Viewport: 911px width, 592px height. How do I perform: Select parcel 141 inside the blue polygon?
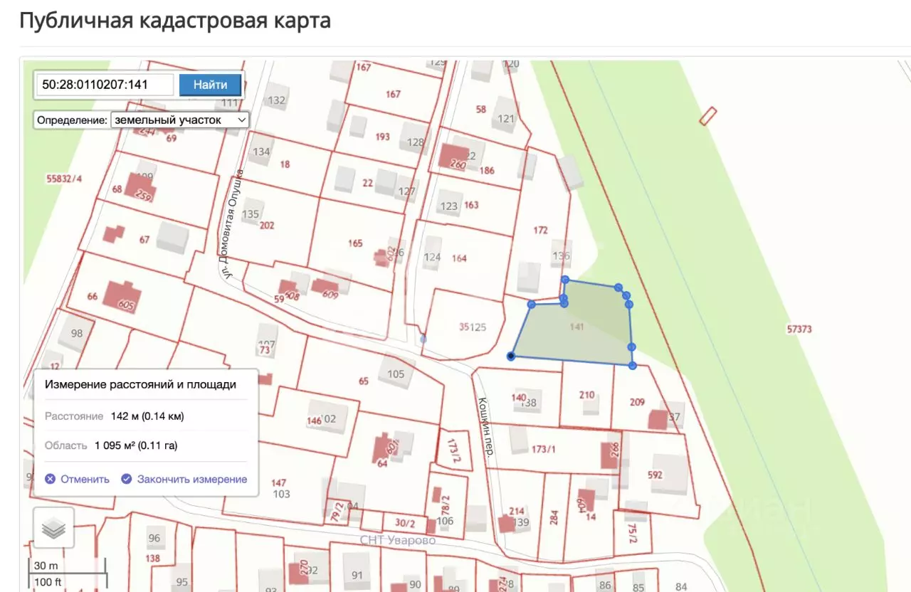[x=576, y=327]
